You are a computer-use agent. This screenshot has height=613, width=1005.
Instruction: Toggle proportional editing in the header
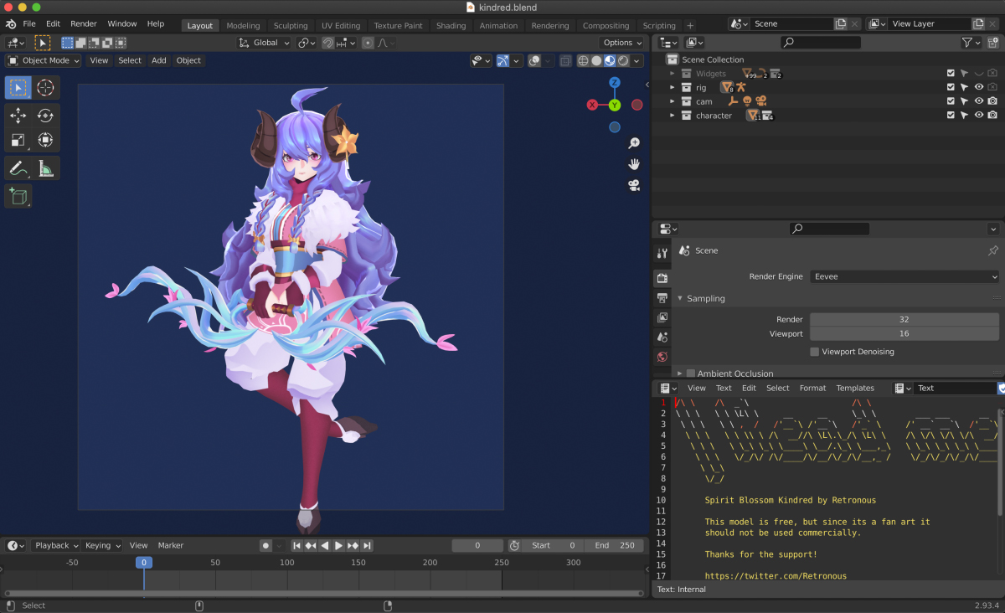click(x=368, y=43)
